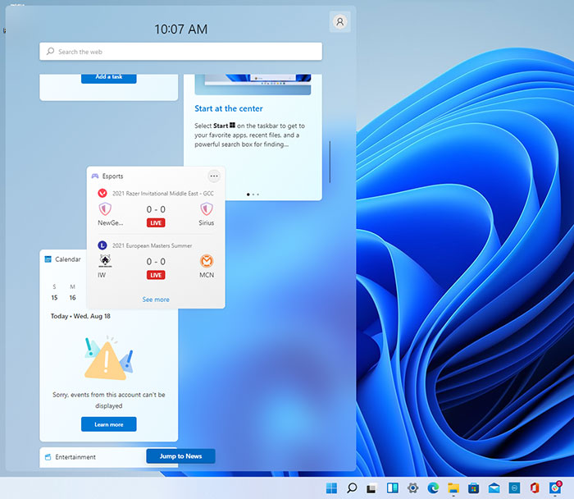Screen dimensions: 574x499
Task: Click the Learn more button in Calendar
Action: 108,424
